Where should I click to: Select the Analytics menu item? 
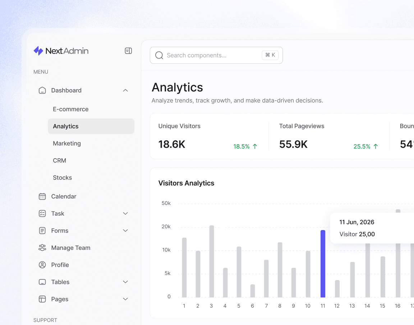(91, 126)
